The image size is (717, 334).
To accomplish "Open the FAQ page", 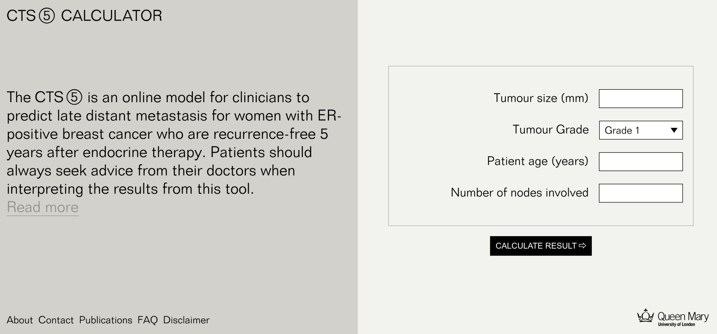I will tap(148, 320).
